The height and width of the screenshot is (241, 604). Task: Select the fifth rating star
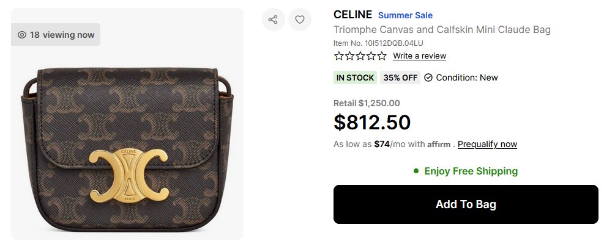click(x=382, y=56)
